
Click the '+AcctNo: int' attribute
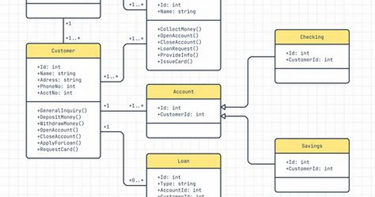(x=55, y=93)
